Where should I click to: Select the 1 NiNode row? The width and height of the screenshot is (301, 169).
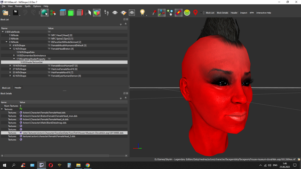point(64,35)
